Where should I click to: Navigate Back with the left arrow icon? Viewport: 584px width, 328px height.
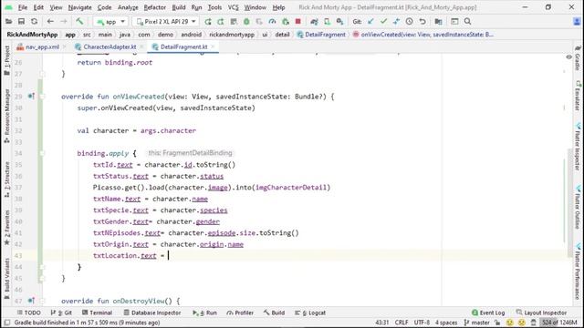[x=50, y=22]
